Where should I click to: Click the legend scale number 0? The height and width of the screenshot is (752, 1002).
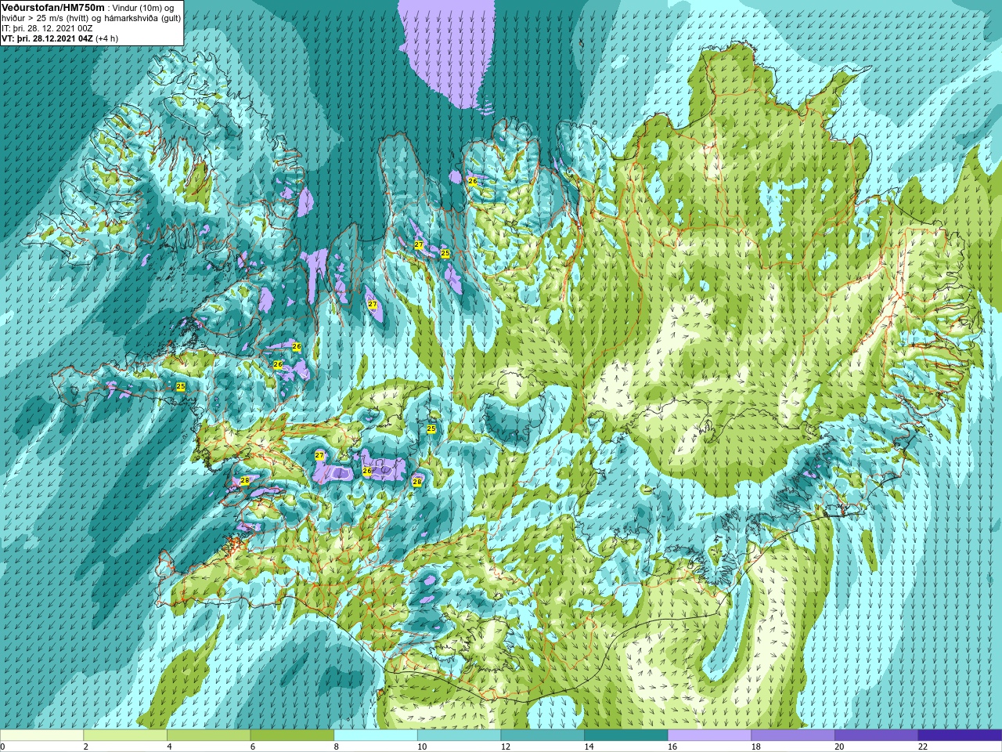click(x=2, y=747)
